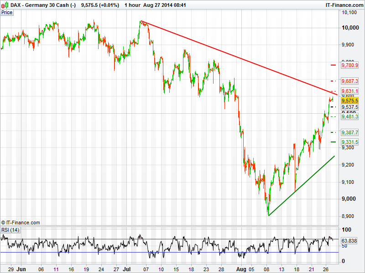Image resolution: width=365 pixels, height=273 pixels.
Task: Select the red descending trendline
Action: 240,58
